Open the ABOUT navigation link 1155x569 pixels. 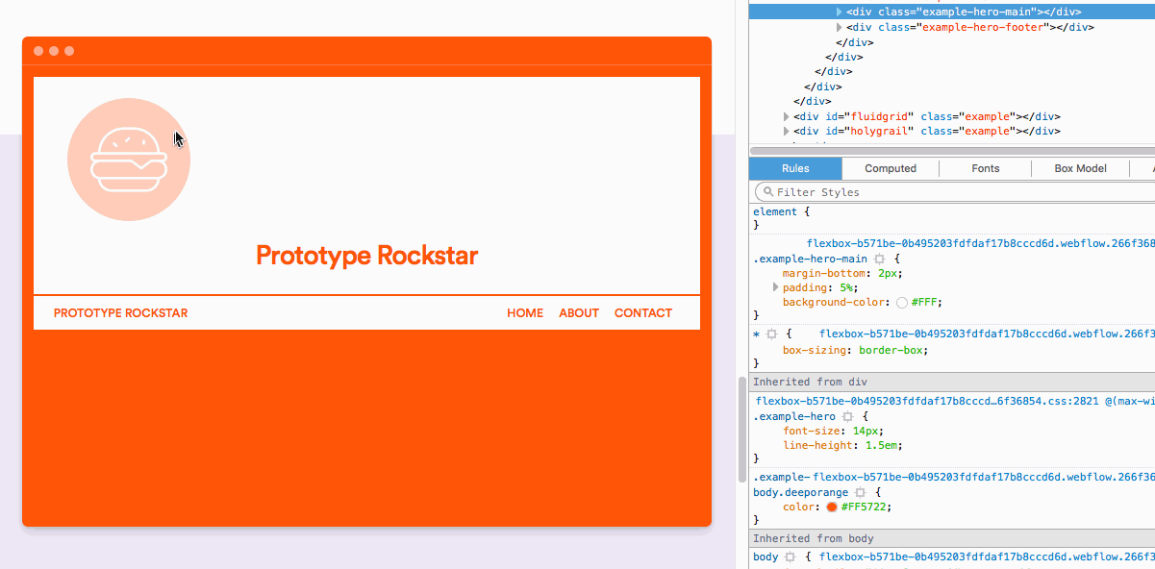tap(579, 313)
